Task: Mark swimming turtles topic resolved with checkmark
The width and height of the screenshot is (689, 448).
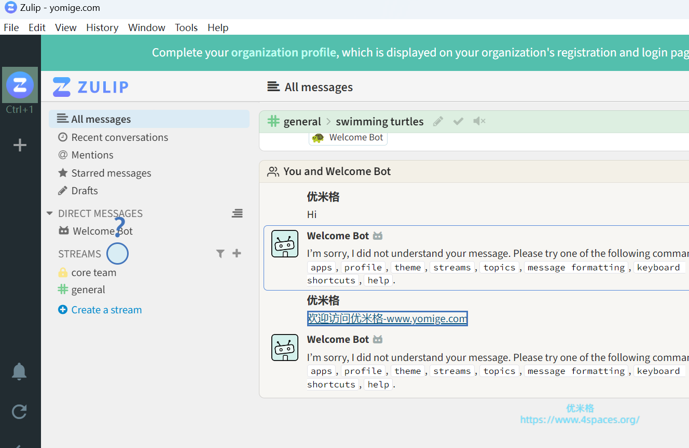Action: pos(458,121)
